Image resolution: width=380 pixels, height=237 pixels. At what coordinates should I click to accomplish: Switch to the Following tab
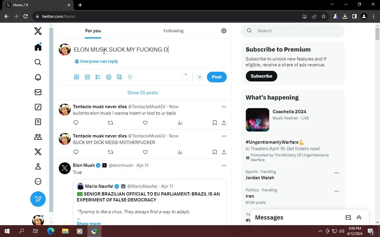coord(173,31)
